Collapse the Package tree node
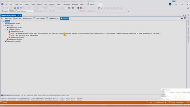Screen dimensions: 190x107 [x=2, y=21]
